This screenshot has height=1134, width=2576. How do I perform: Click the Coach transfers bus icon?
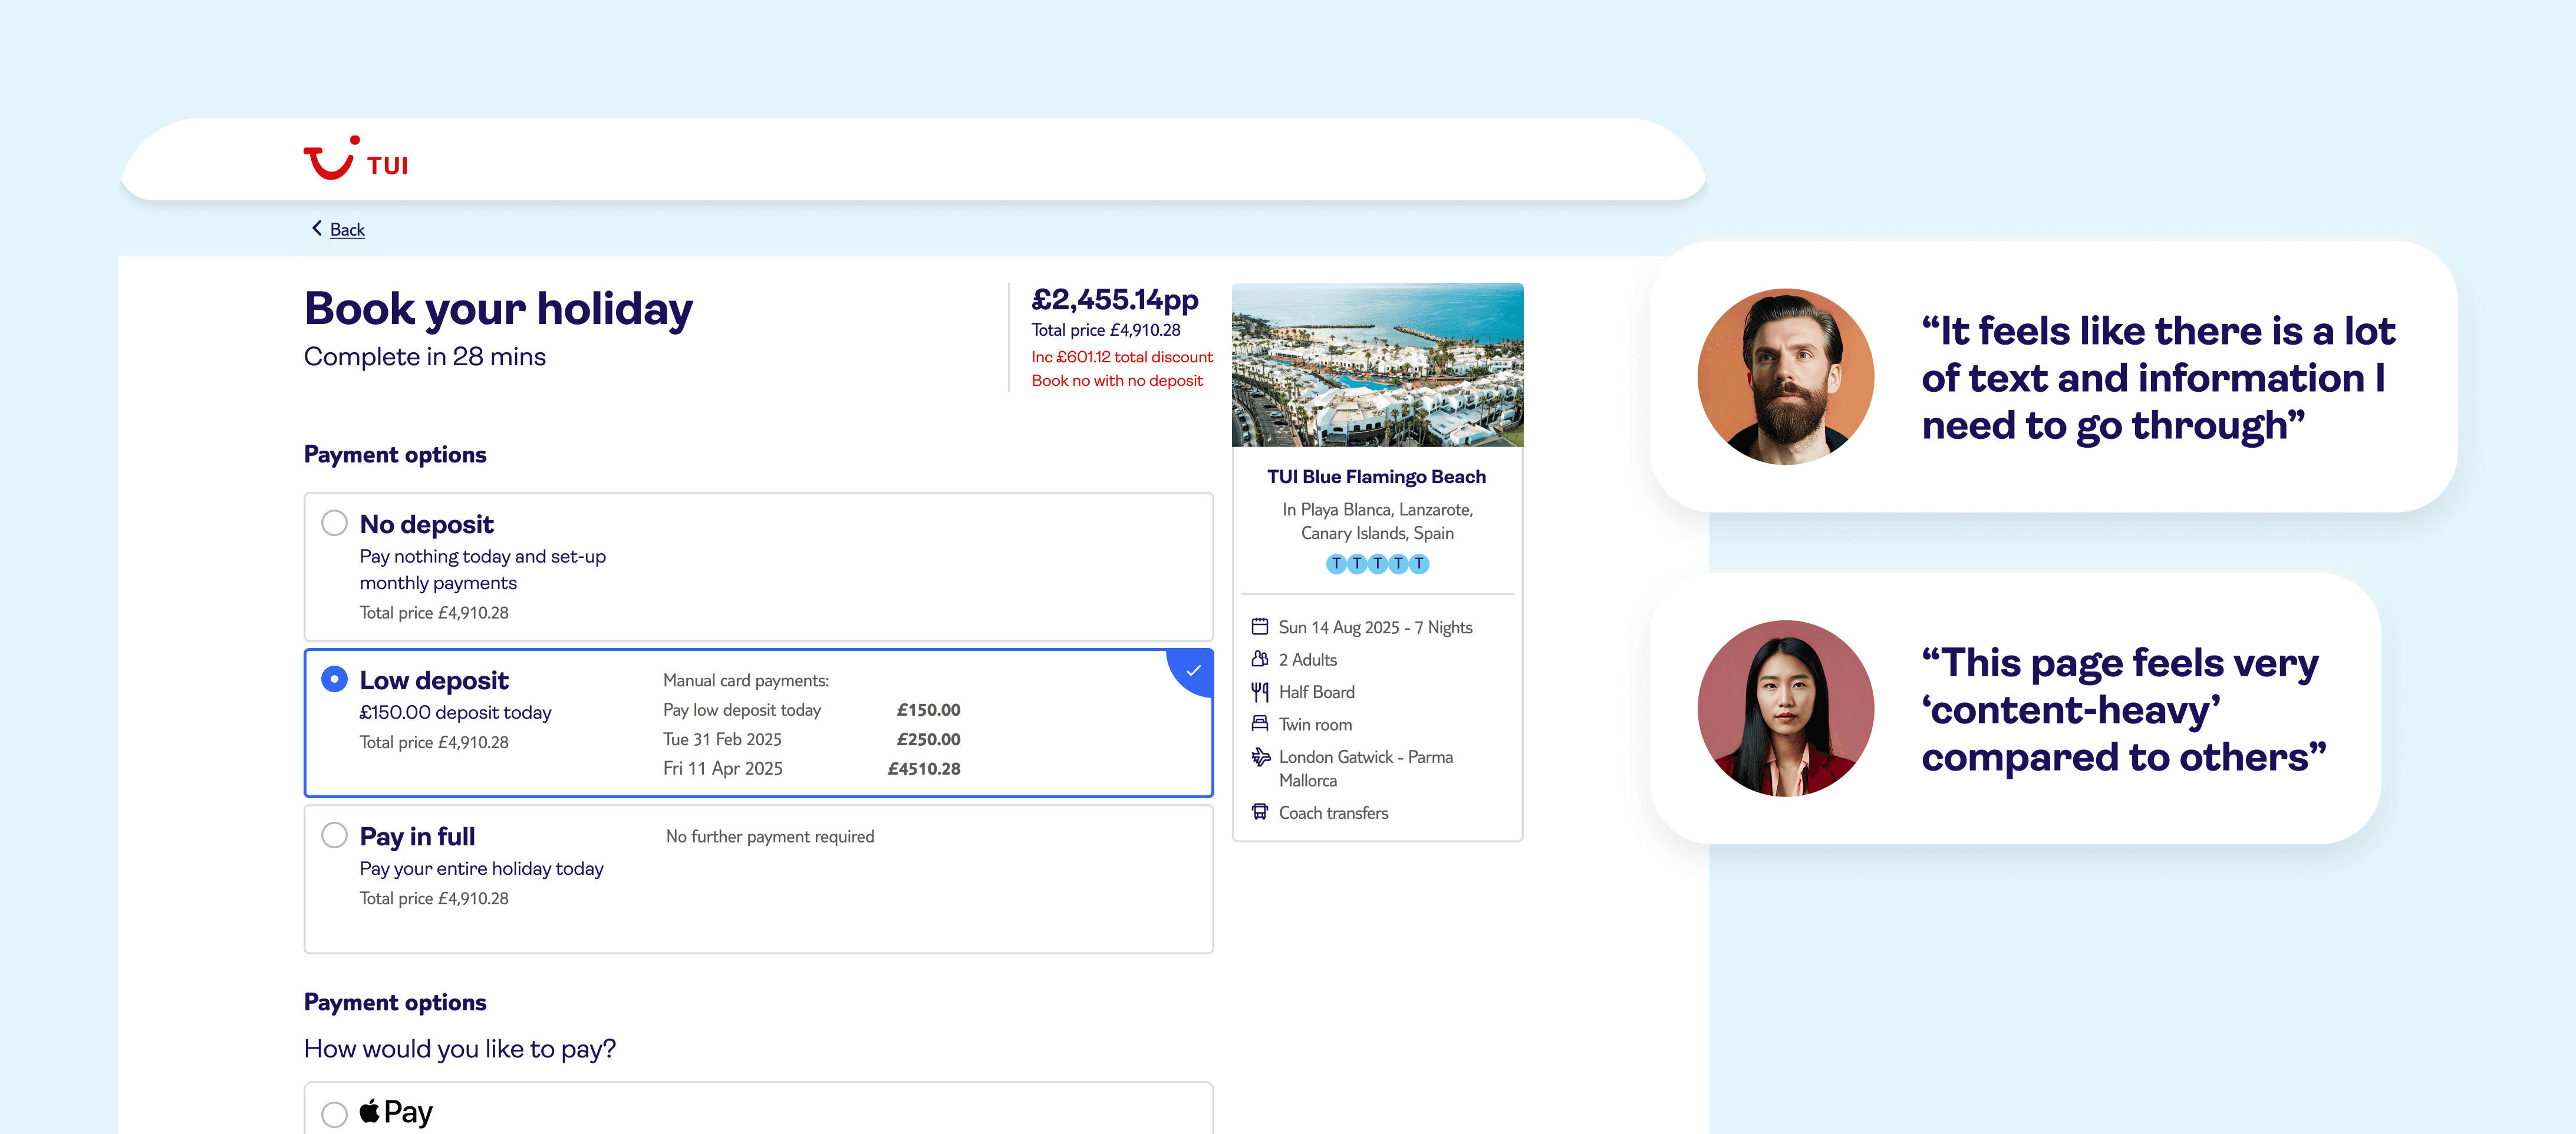pos(1260,812)
